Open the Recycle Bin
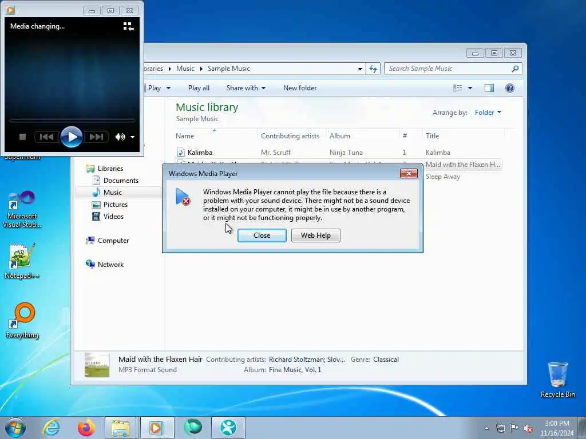Image resolution: width=586 pixels, height=439 pixels. coord(557,380)
